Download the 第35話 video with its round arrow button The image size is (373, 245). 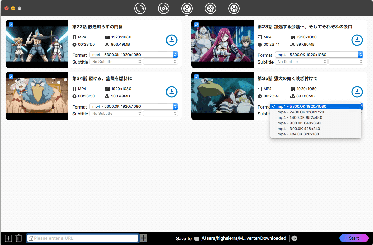tap(357, 92)
